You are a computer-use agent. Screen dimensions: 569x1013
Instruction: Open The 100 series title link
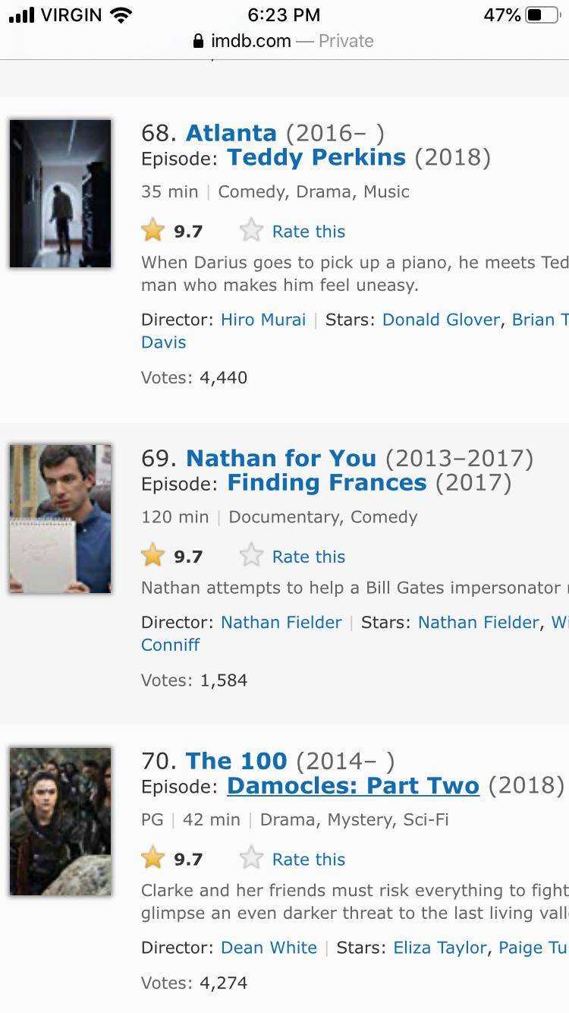(x=237, y=760)
